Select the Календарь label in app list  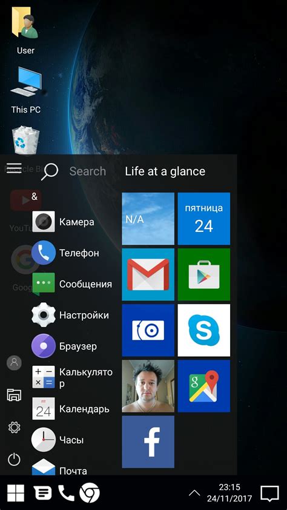[85, 409]
